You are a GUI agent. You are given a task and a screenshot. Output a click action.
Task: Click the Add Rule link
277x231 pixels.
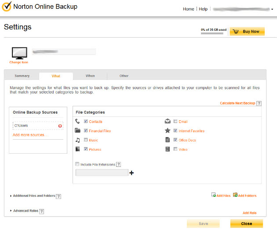coord(249,213)
